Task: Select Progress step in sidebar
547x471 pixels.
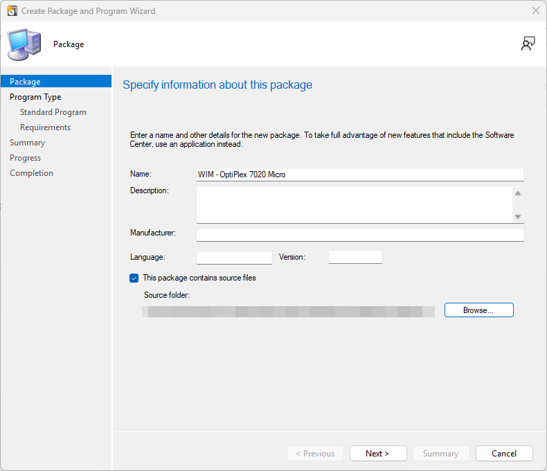Action: 26,158
